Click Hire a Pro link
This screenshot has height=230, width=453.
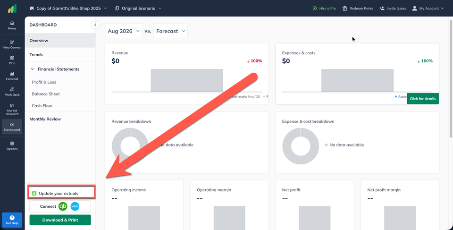click(324, 9)
